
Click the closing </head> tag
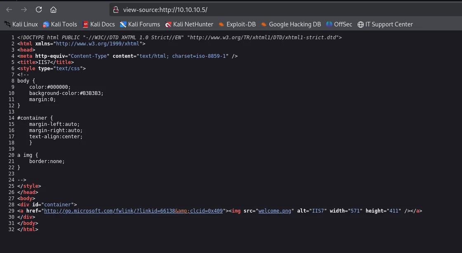click(28, 192)
